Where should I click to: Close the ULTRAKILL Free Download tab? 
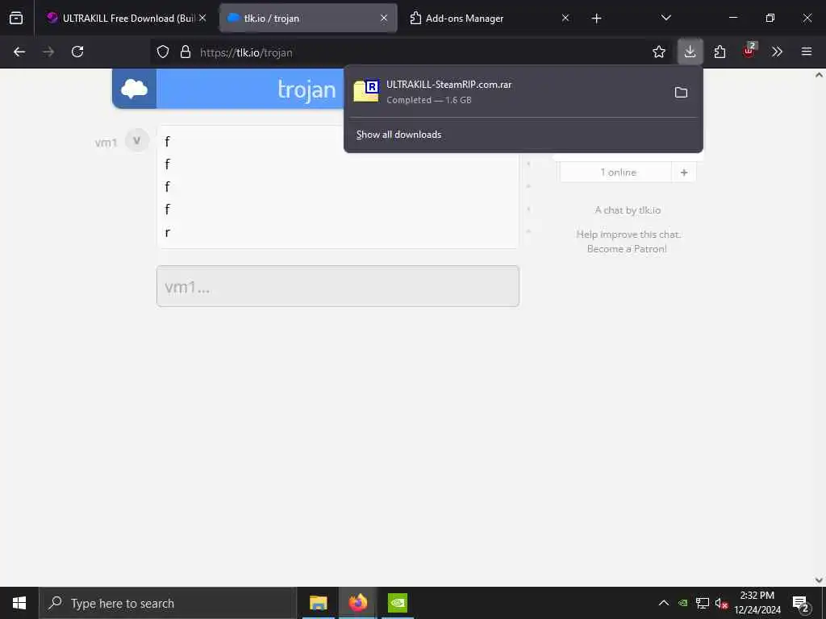202,18
